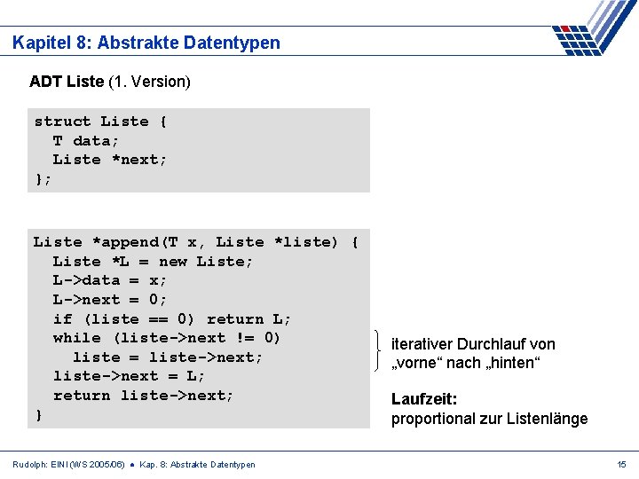This screenshot has height=479, width=639.
Task: Click the line 'liste = liste->next;'
Action: (x=167, y=357)
